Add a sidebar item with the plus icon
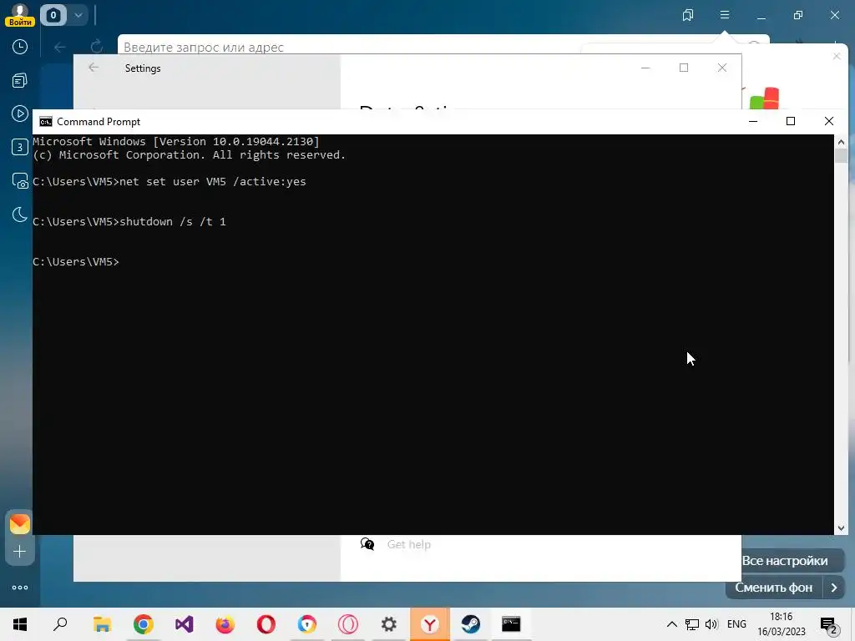855x641 pixels. [20, 552]
